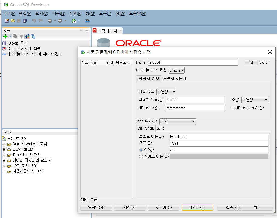This screenshot has height=218, width=277.
Task: Select the Oracle NoSQL 접속 icon
Action: 4,48
